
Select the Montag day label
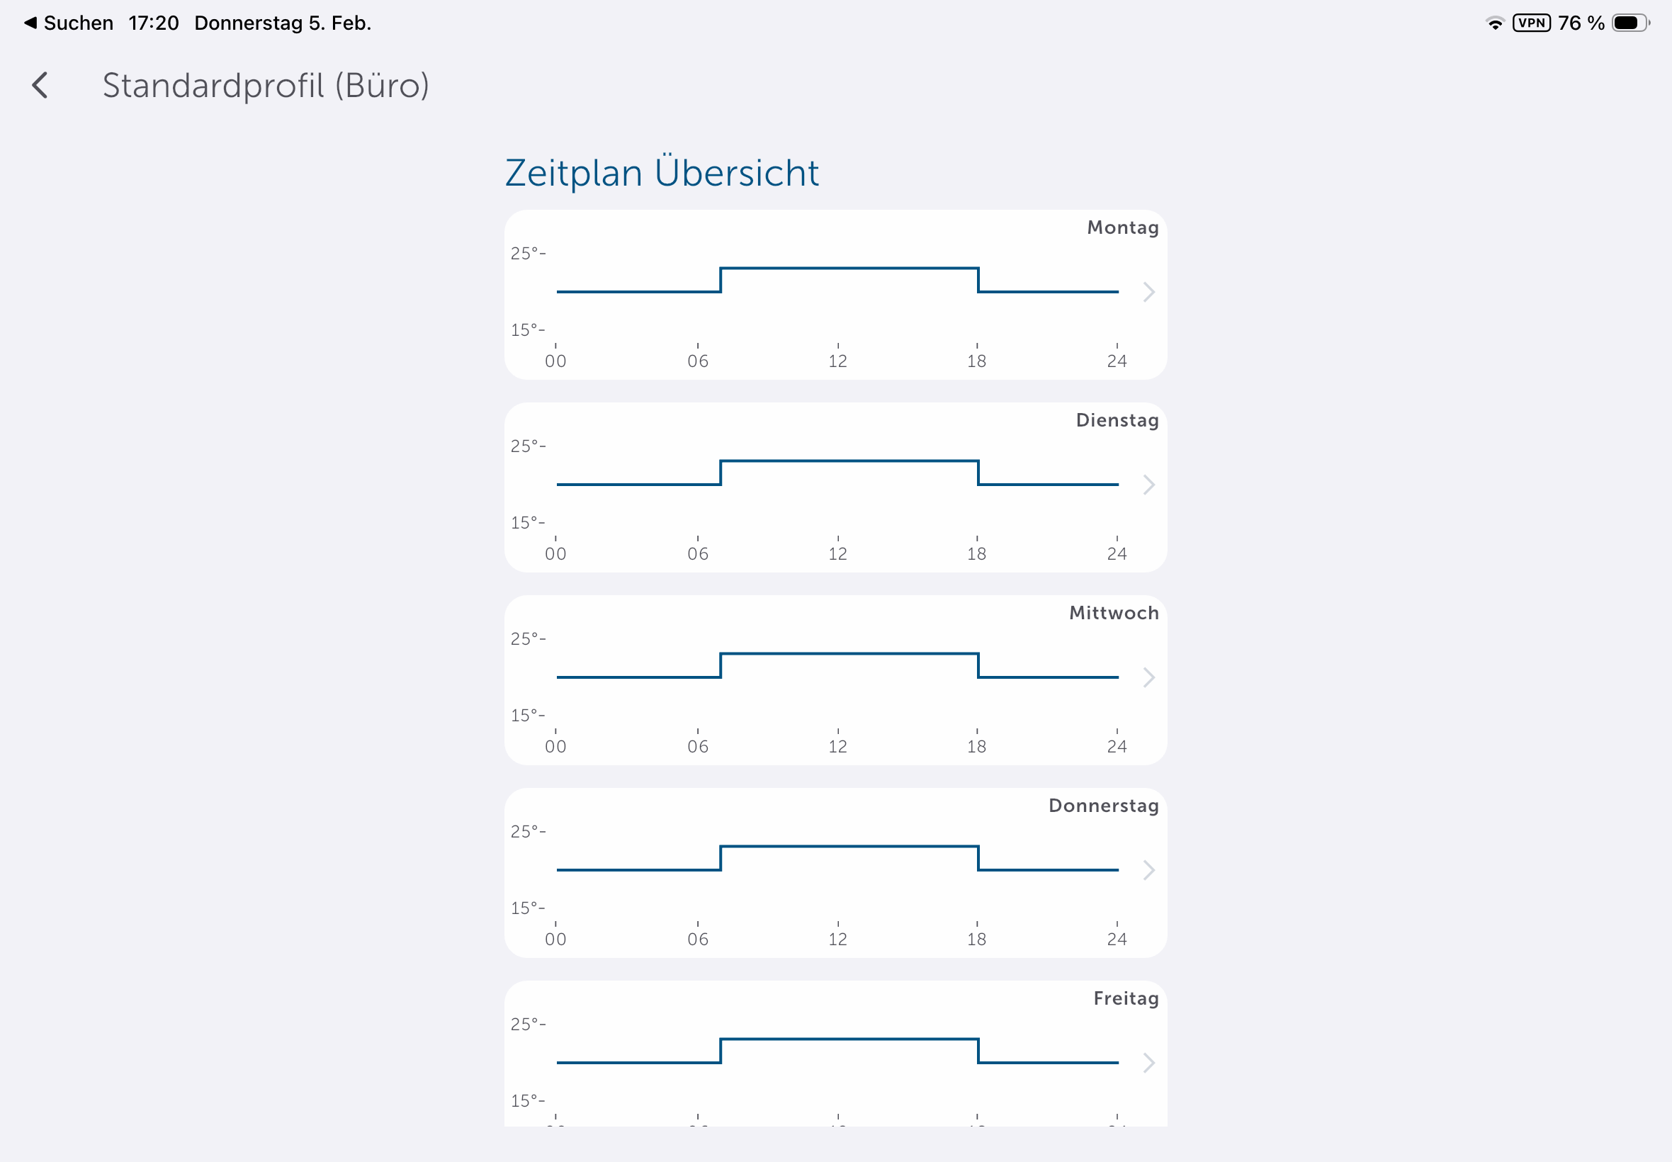tap(1122, 228)
